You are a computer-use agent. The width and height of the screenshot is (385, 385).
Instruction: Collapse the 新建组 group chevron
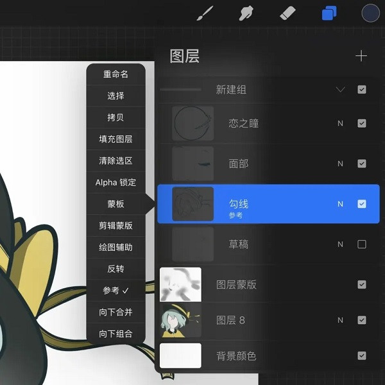341,89
